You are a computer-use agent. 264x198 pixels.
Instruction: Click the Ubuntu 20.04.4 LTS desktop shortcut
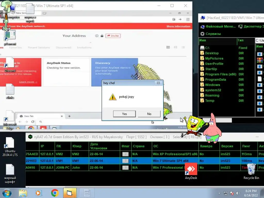pyautogui.click(x=10, y=146)
